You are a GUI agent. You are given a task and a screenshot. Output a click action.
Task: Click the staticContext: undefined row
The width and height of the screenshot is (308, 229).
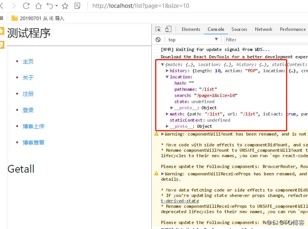[200, 120]
